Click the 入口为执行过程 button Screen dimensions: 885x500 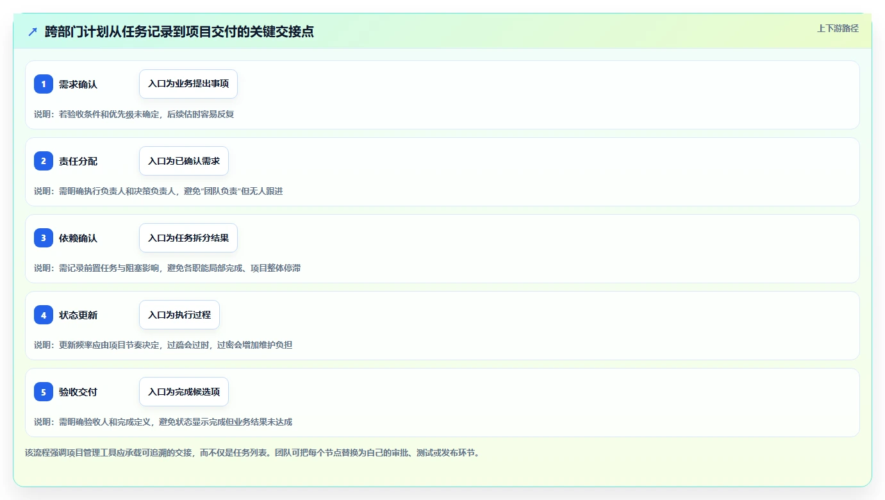[179, 315]
